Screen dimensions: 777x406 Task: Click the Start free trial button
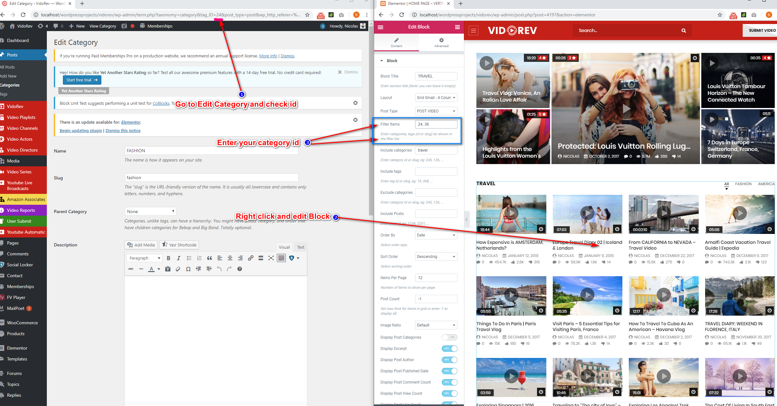pos(82,80)
